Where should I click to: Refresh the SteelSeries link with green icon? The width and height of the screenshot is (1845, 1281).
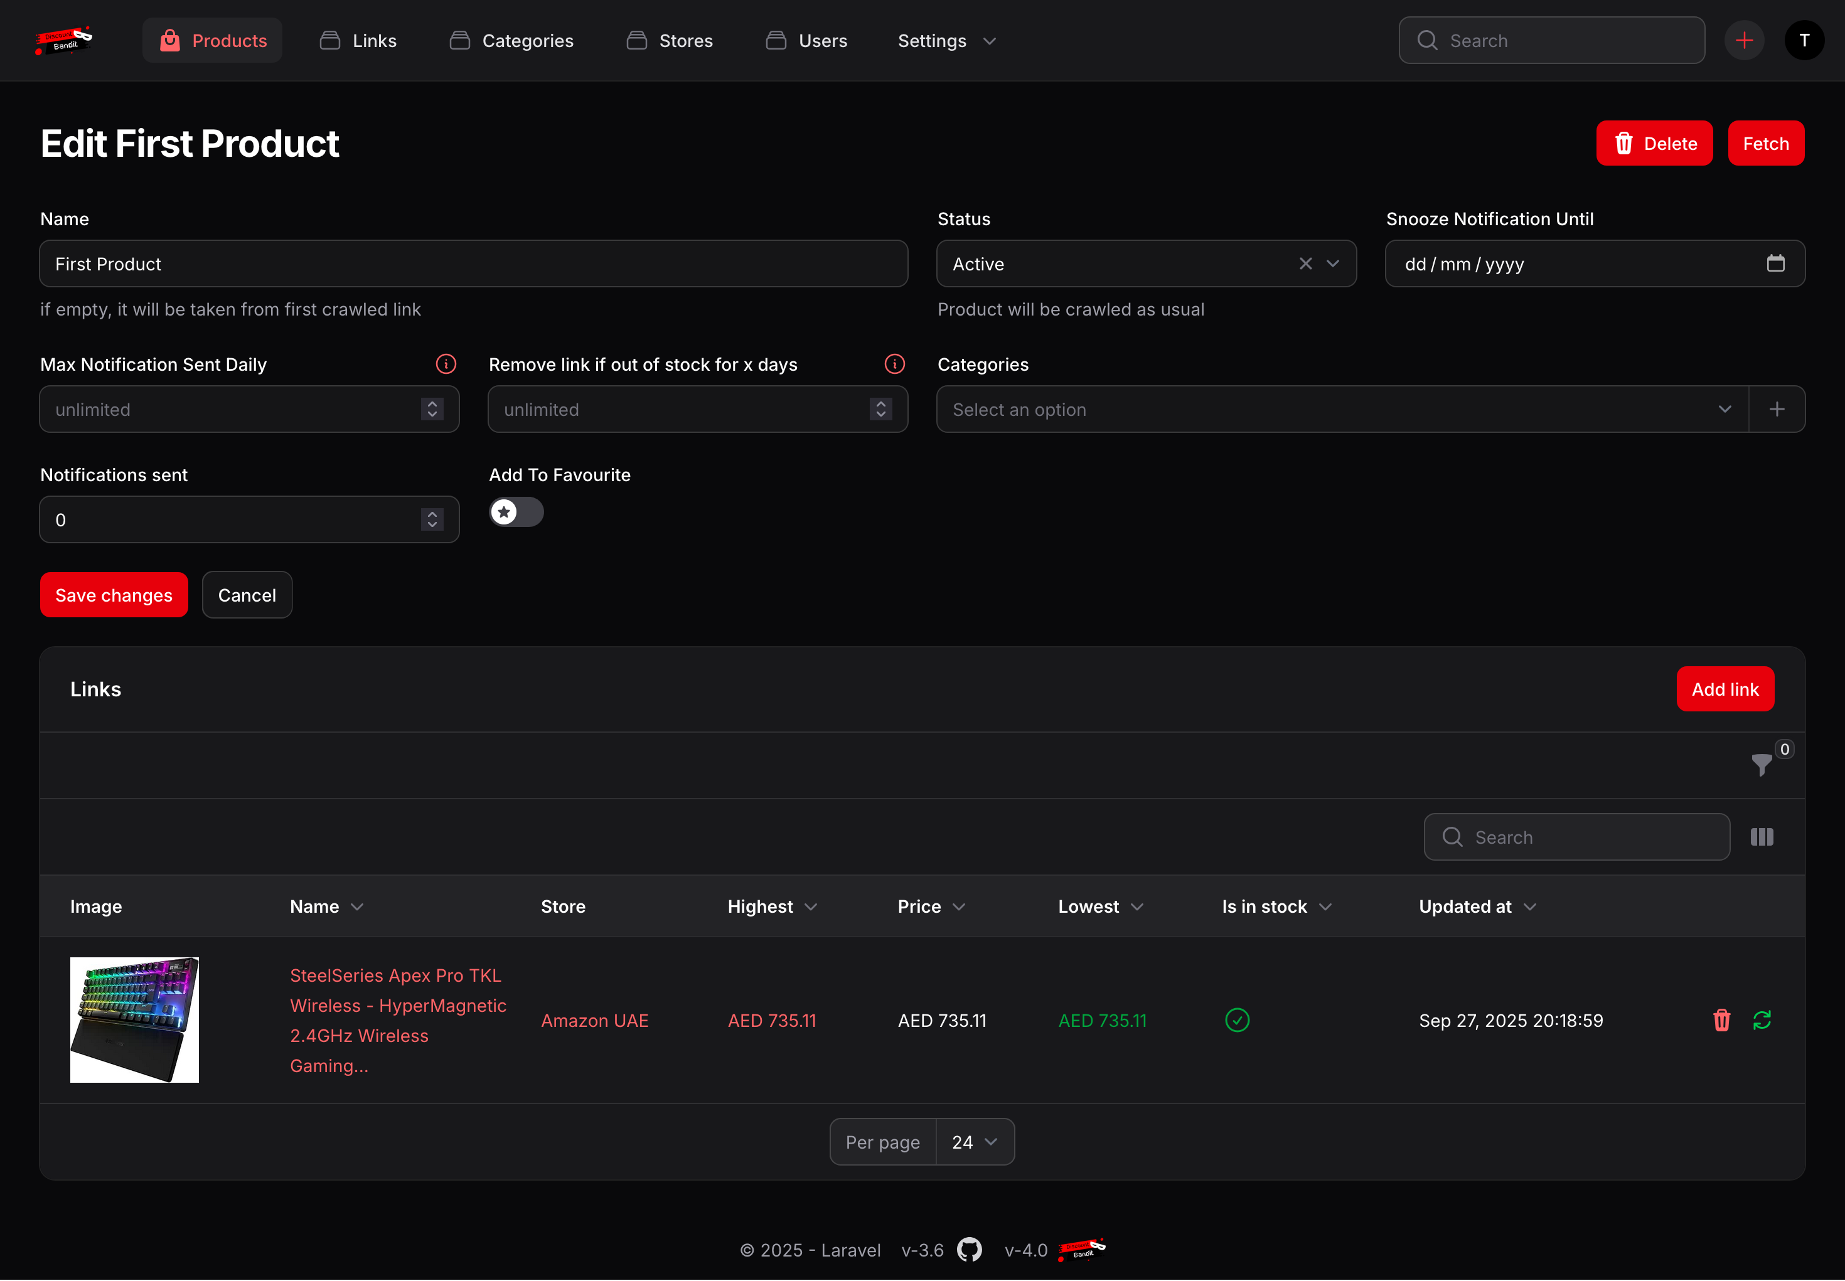click(x=1762, y=1020)
